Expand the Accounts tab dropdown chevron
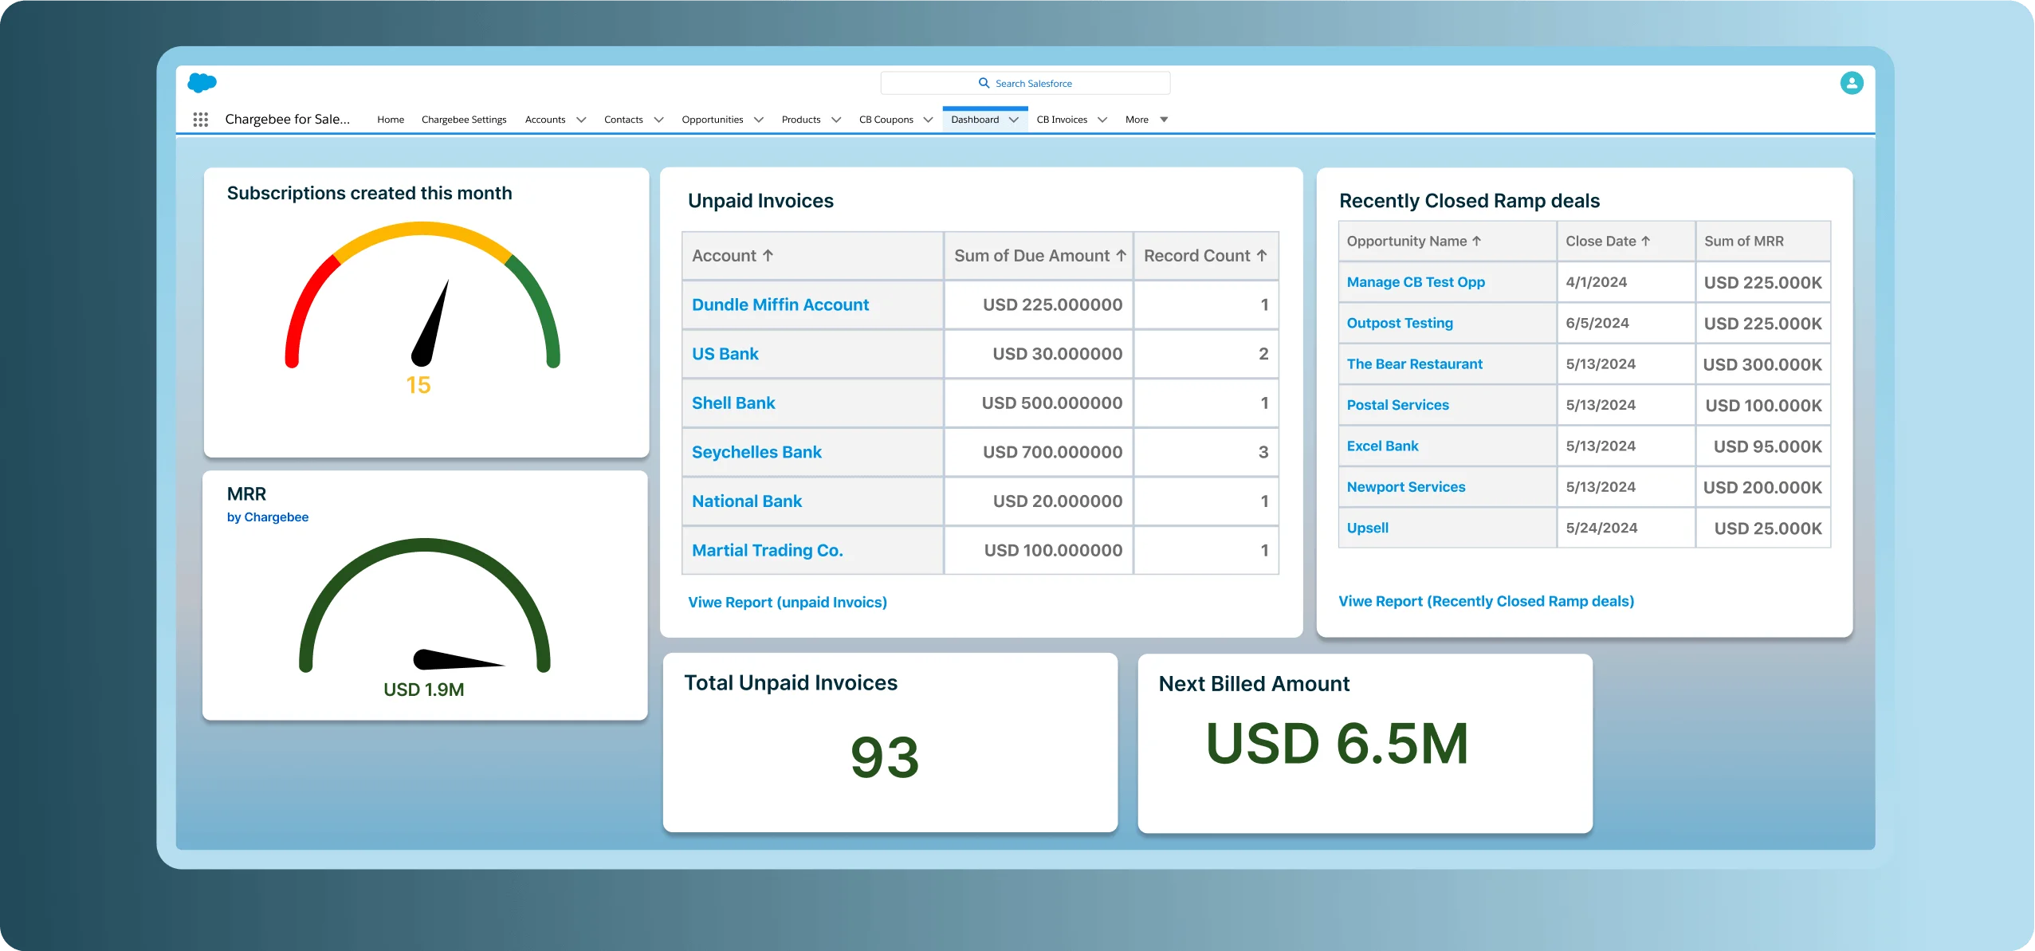The image size is (2035, 951). [581, 120]
